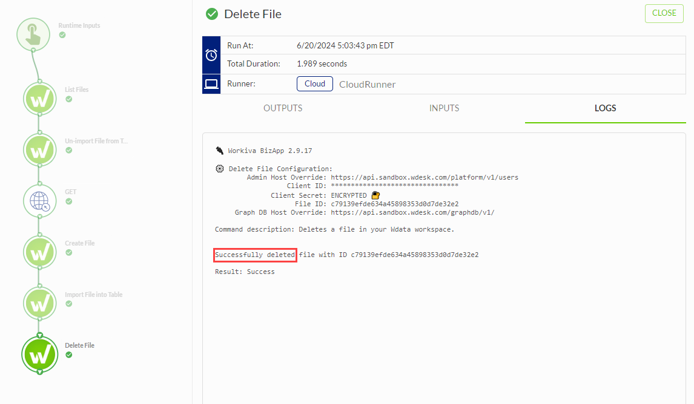The image size is (694, 404).
Task: Click the List Files step label
Action: (76, 90)
